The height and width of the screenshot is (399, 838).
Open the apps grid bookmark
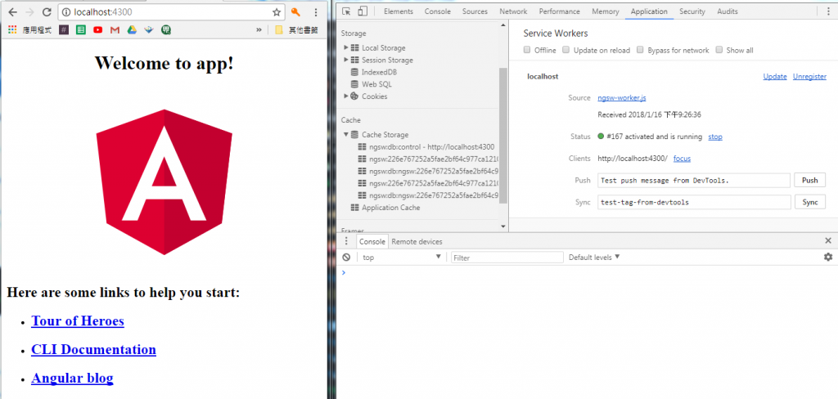tap(13, 30)
